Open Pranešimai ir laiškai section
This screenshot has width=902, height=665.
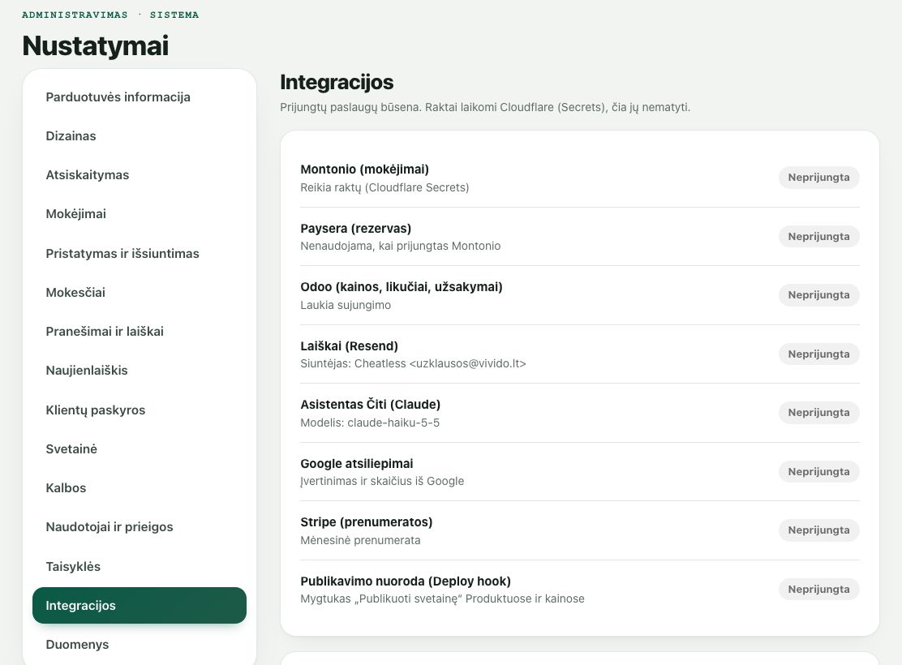140,332
